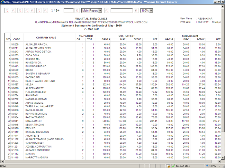Click company 'BANK AL BILAD'
This screenshot has height=168, width=225.
tap(34, 110)
